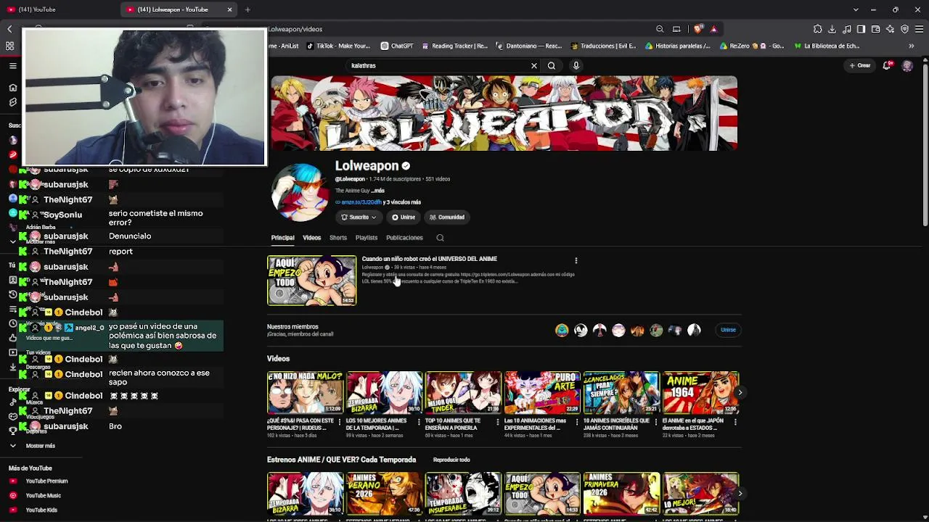Toggle the browser sidebar panel icon

tap(862, 29)
